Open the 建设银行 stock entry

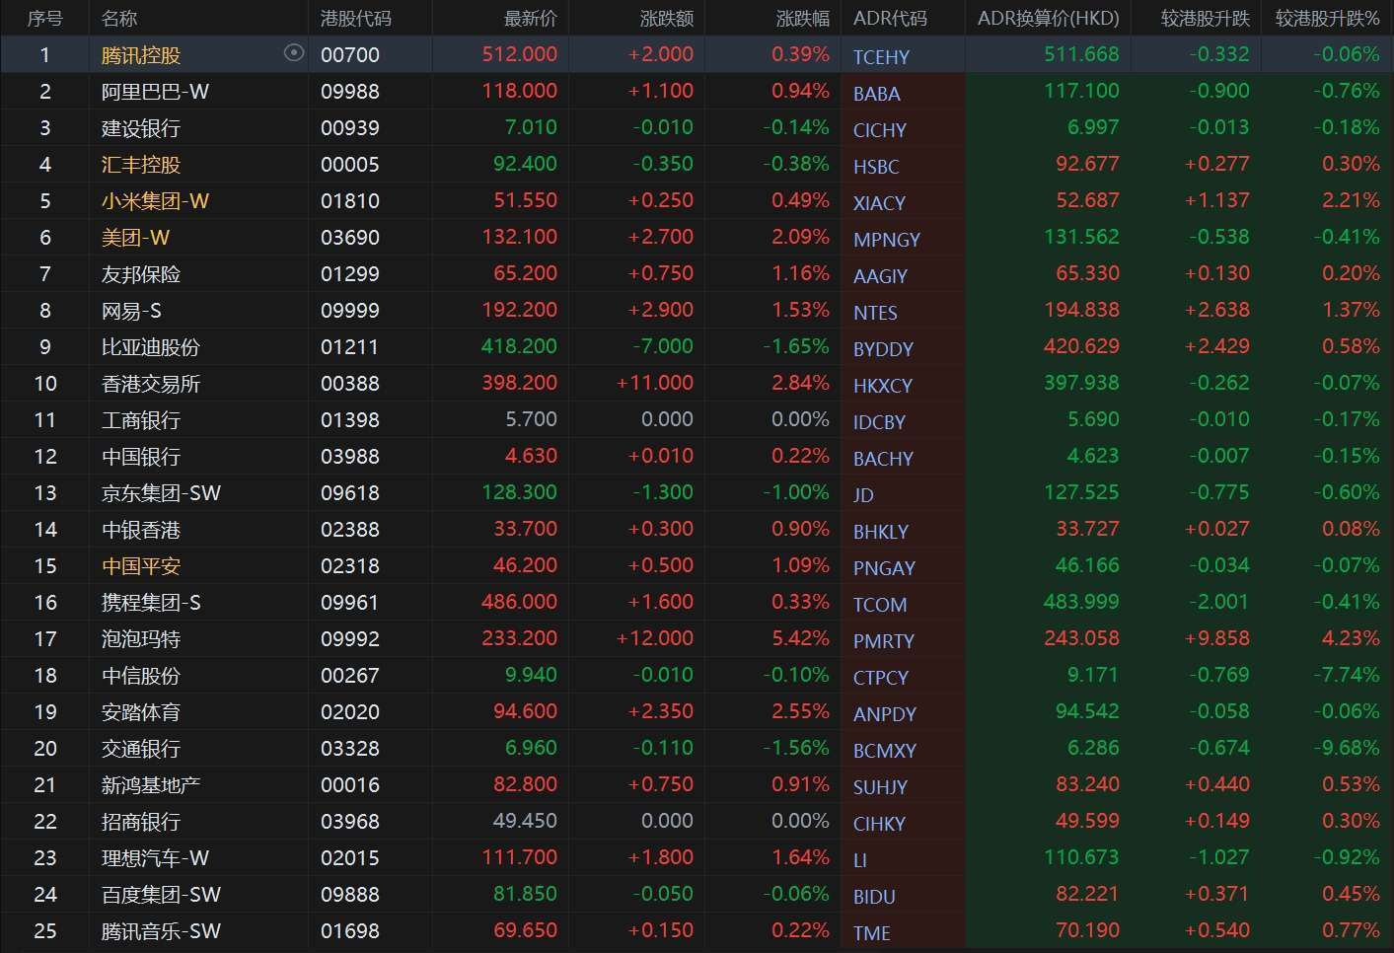(x=141, y=128)
